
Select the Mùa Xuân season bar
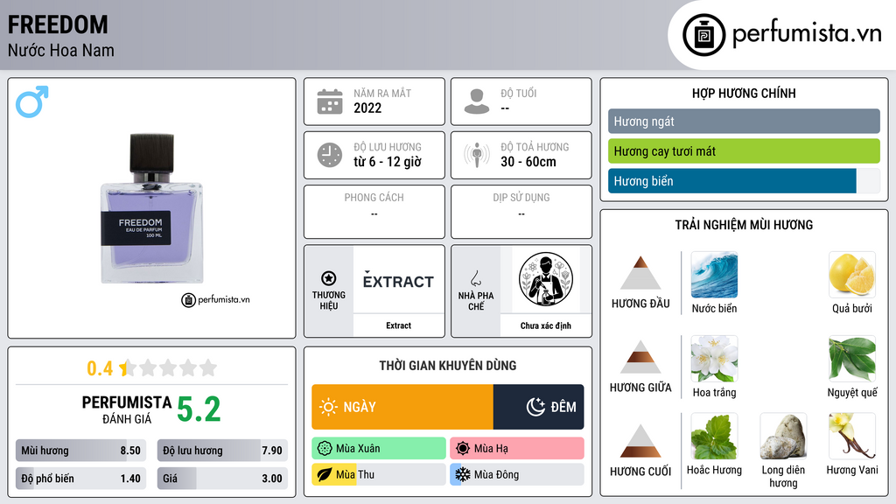coord(379,449)
